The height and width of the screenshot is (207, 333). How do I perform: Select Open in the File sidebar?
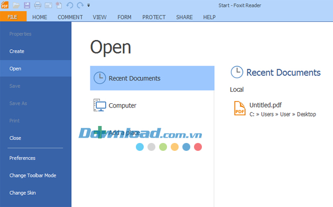36,68
